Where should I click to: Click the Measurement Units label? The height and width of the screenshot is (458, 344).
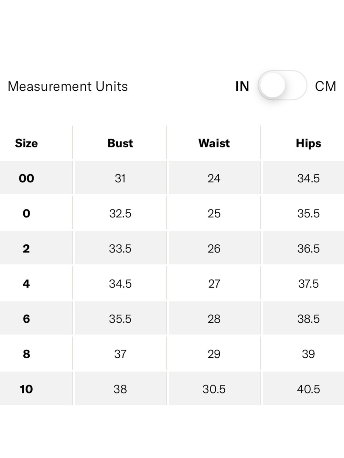(x=68, y=86)
